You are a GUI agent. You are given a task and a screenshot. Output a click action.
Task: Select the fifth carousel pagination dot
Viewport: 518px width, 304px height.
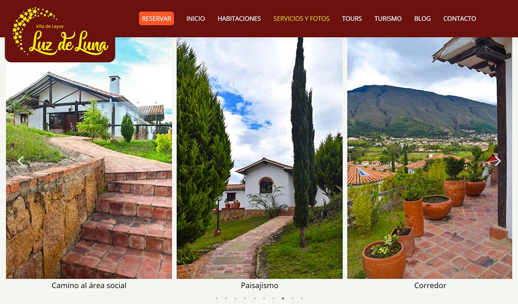click(x=255, y=298)
